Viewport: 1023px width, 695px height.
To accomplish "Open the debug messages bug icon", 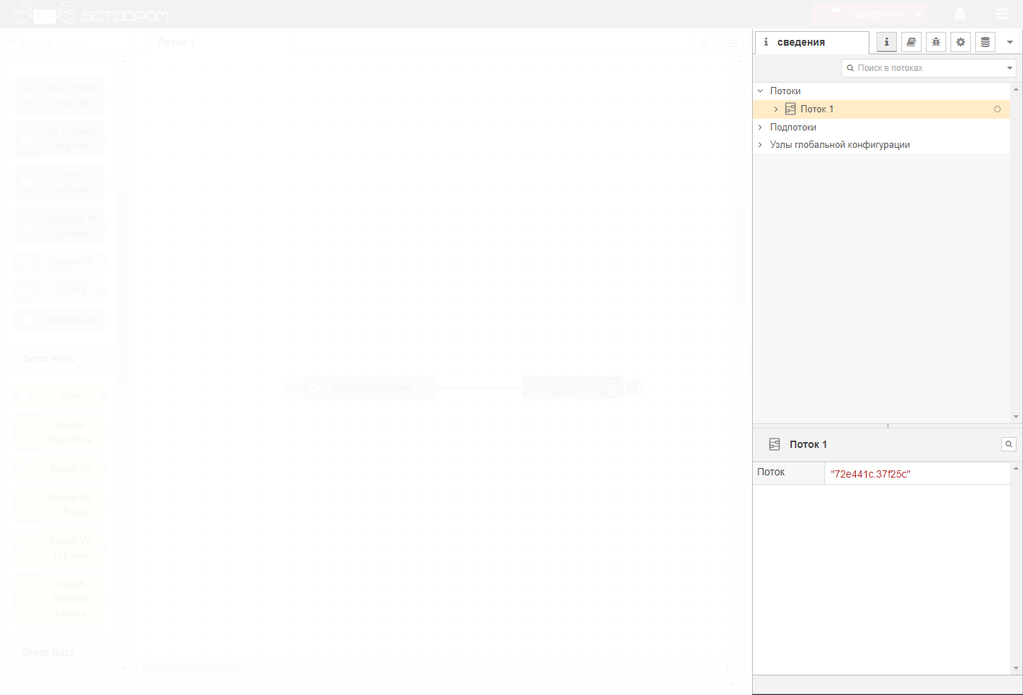I will (x=936, y=42).
